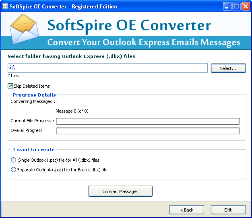Click the 'I want to create' group heading
252x218 pixels.
34,150
